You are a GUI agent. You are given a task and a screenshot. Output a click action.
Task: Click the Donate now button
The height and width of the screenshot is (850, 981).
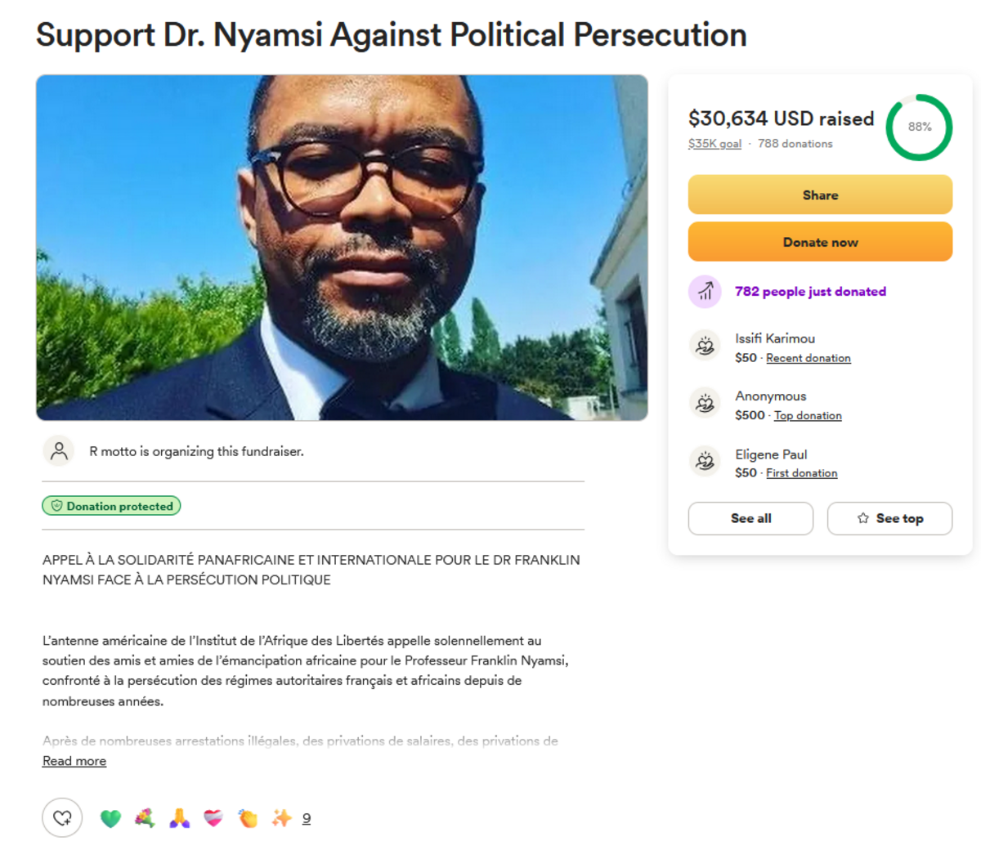[820, 242]
